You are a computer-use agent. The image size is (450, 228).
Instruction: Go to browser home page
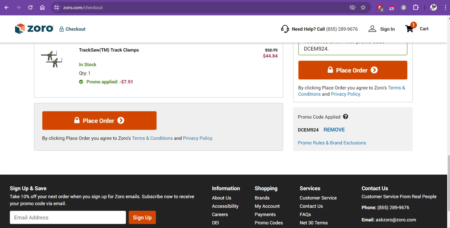[x=42, y=7]
